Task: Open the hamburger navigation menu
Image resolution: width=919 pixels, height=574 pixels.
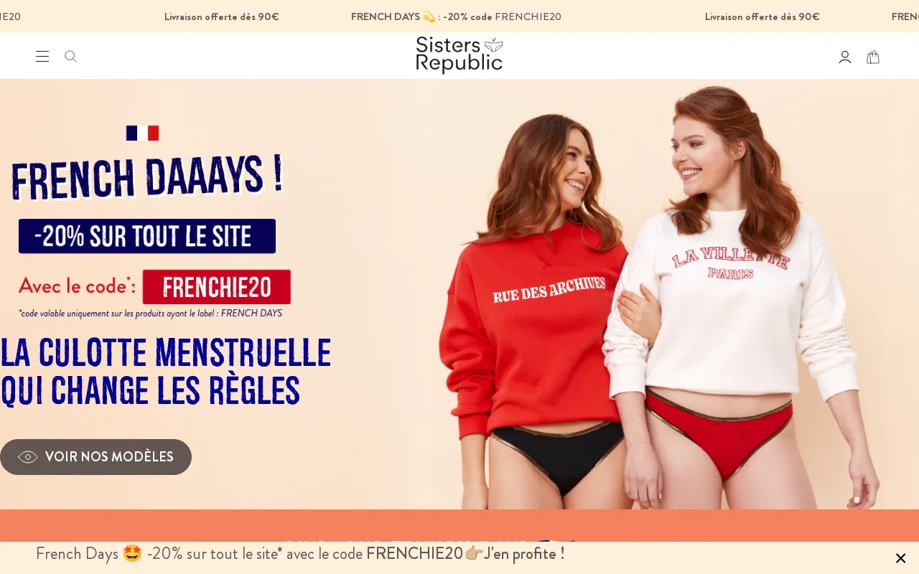Action: coord(42,57)
